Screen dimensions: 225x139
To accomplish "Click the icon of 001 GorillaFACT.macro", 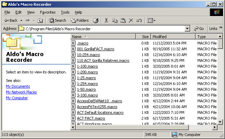I will (73, 49).
